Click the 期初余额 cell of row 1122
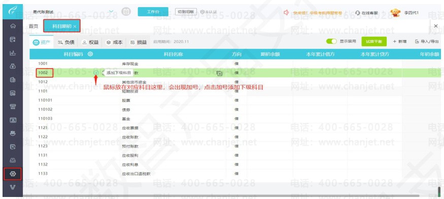The width and height of the screenshot is (444, 199). tap(270, 137)
